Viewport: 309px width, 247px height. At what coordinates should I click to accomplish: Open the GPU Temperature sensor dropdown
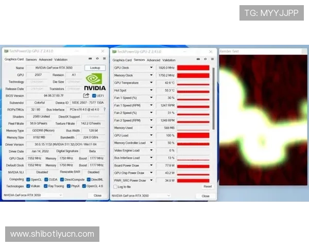151,82
